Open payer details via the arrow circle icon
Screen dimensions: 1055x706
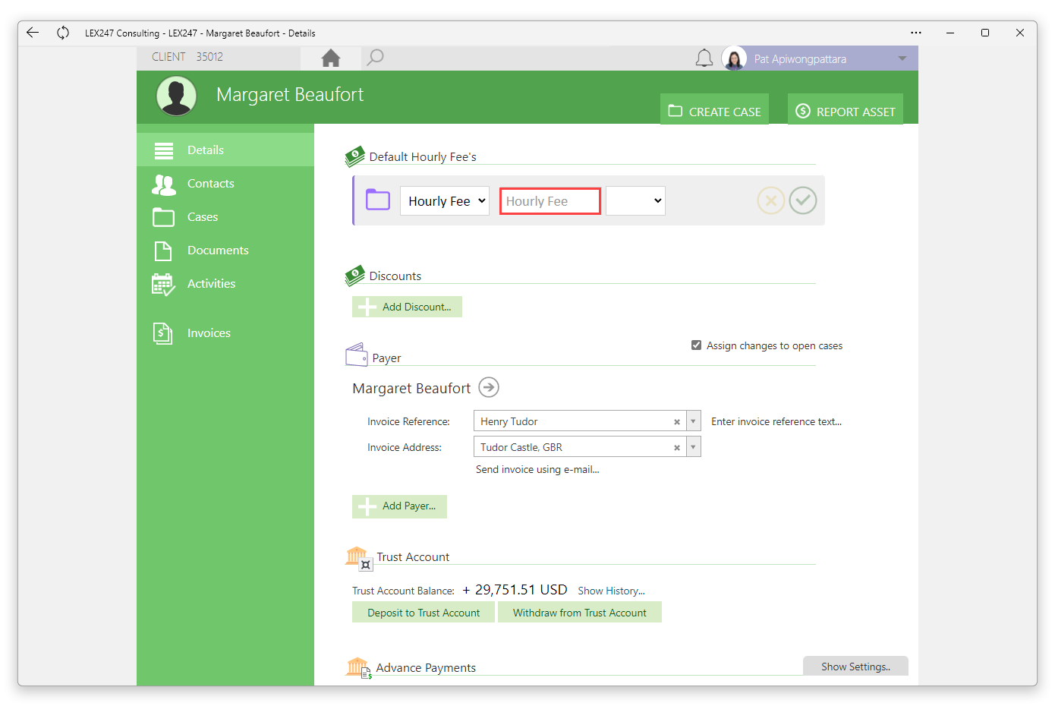pyautogui.click(x=489, y=387)
